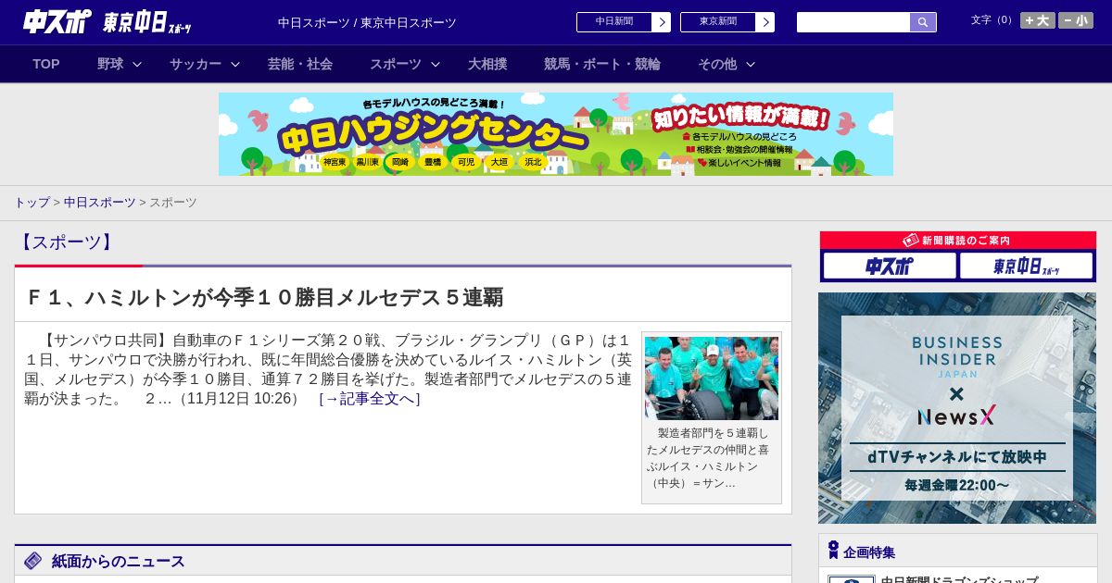
Task: Click the Tokyo Chunichi Sports logo
Action: point(147,22)
